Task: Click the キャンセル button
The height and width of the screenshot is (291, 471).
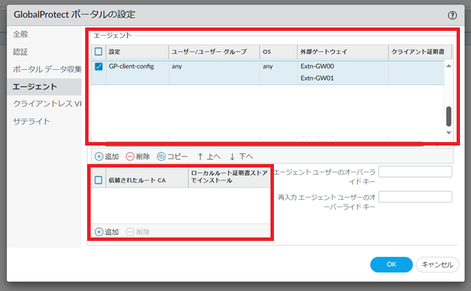Action: 437,264
